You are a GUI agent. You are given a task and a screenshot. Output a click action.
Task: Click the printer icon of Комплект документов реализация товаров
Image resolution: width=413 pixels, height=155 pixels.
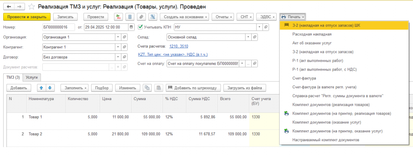[x=287, y=113]
